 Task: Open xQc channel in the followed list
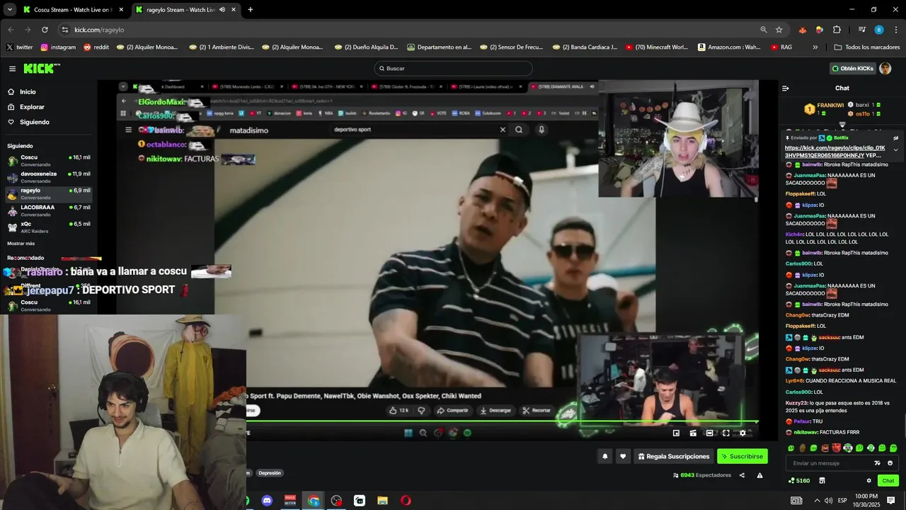click(x=48, y=227)
